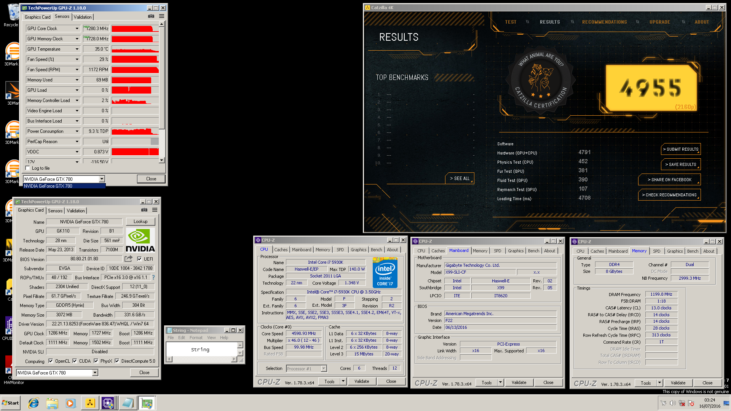Click Catzilla 4K window title icon
The image size is (731, 411).
367,7
